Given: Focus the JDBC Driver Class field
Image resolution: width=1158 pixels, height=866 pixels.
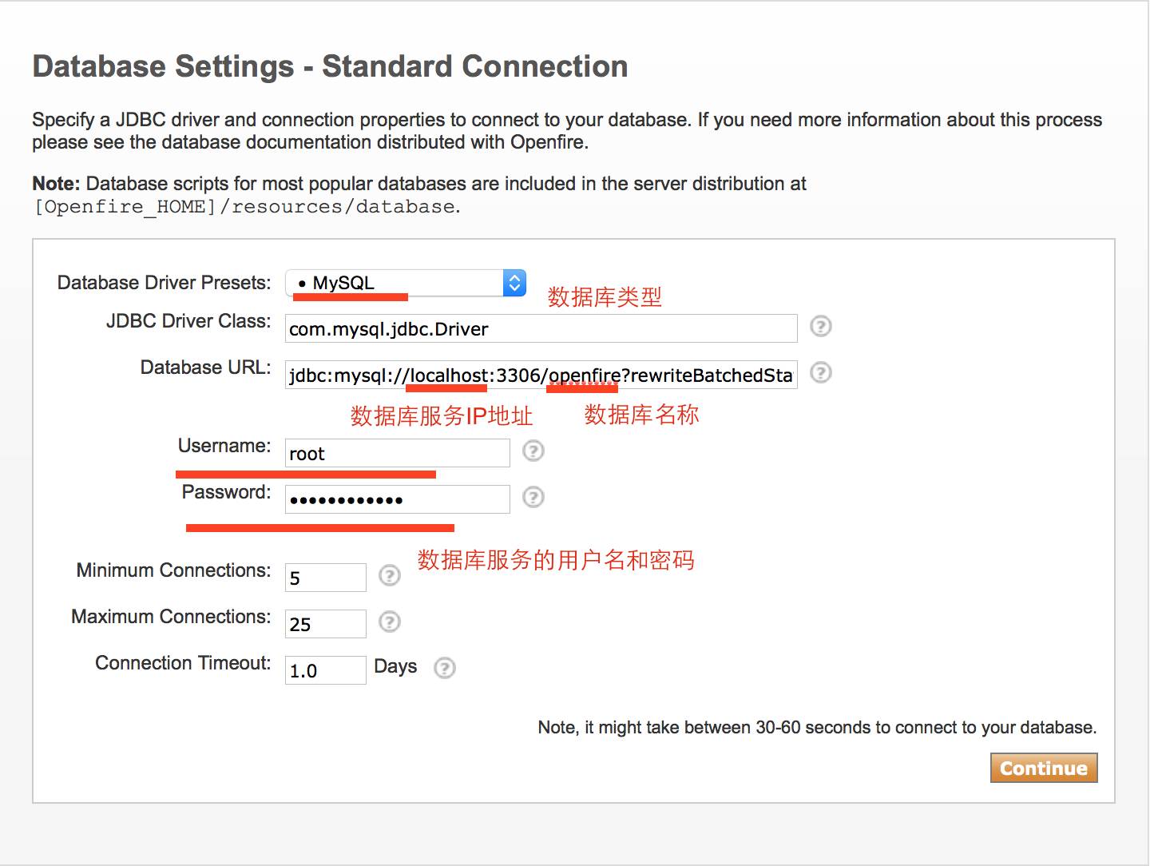Looking at the screenshot, I should [x=541, y=328].
